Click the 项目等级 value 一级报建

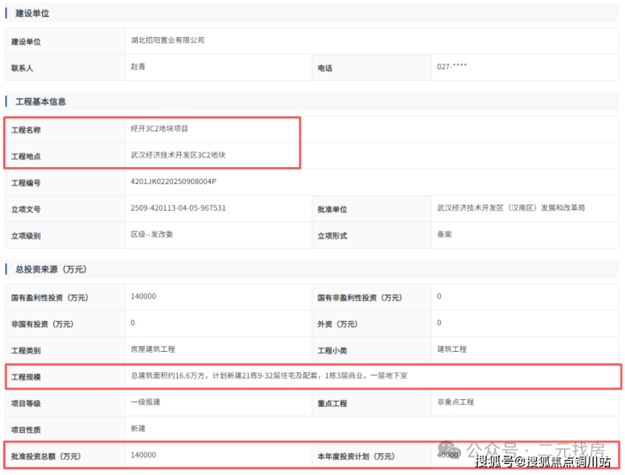(x=145, y=402)
